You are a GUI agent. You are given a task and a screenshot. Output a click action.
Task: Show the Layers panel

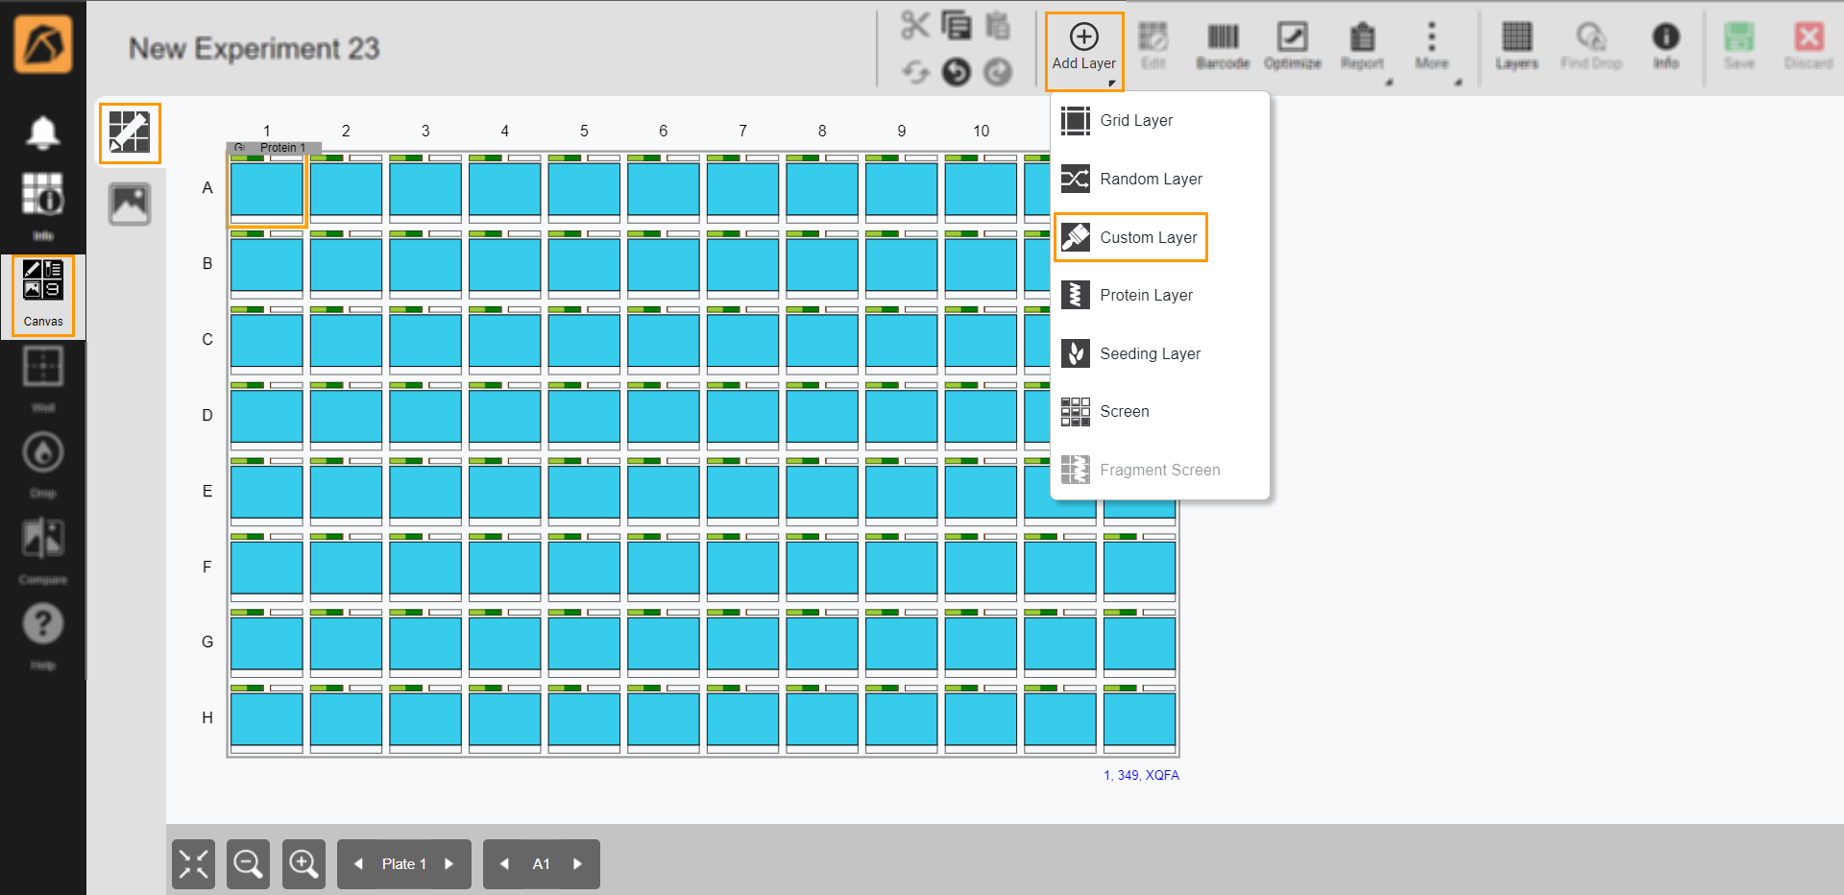[1516, 48]
